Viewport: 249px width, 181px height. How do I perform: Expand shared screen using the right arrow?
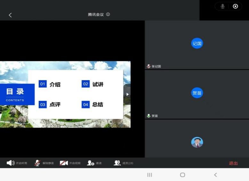pyautogui.click(x=127, y=94)
